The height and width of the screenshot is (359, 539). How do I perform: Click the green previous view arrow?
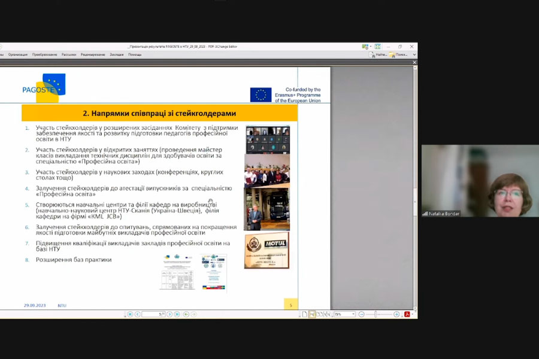186,314
